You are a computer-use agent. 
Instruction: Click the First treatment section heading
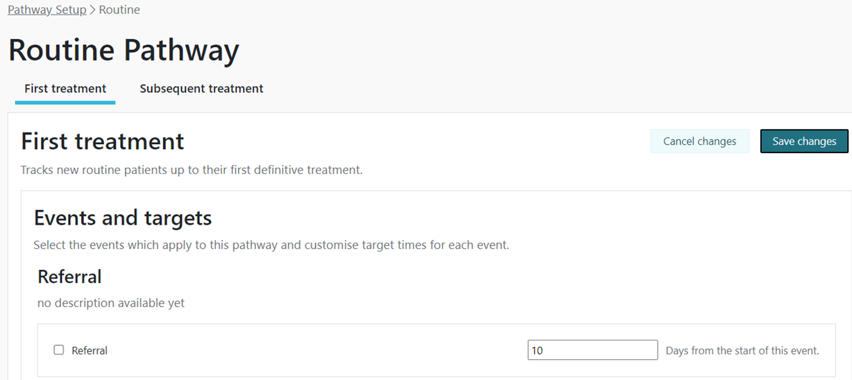103,141
